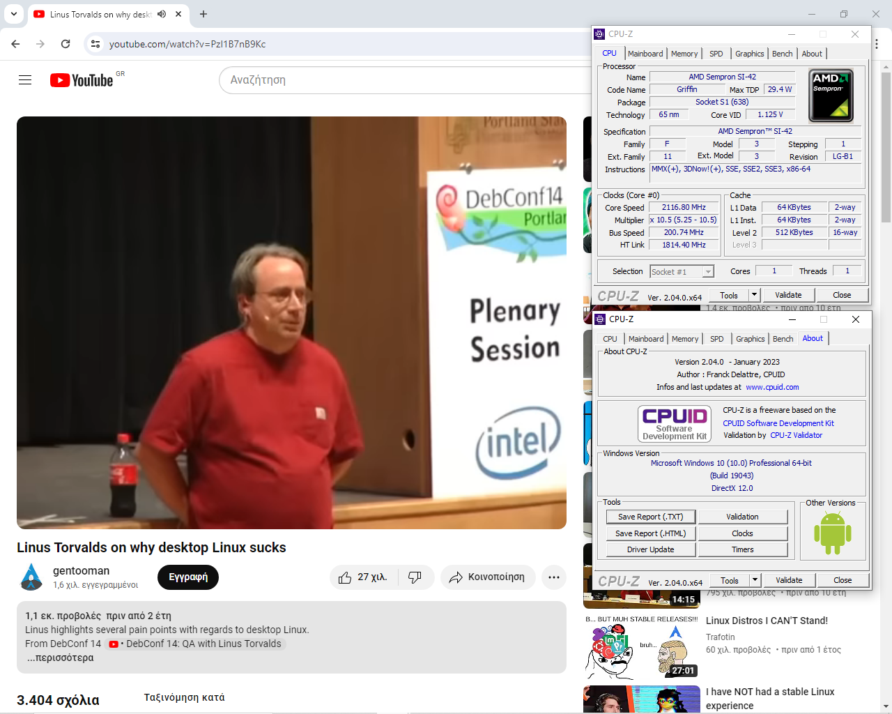
Task: Click Validate in bottom CPU-Z window
Action: click(x=789, y=580)
